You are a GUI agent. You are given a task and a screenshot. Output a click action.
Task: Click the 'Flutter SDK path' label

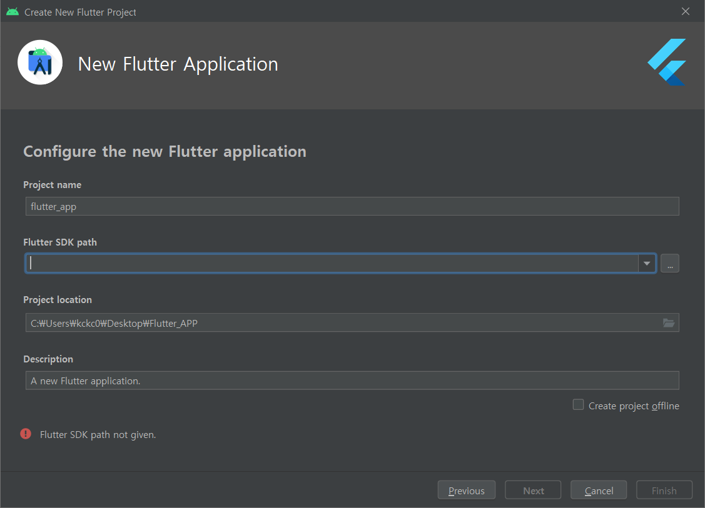click(60, 242)
